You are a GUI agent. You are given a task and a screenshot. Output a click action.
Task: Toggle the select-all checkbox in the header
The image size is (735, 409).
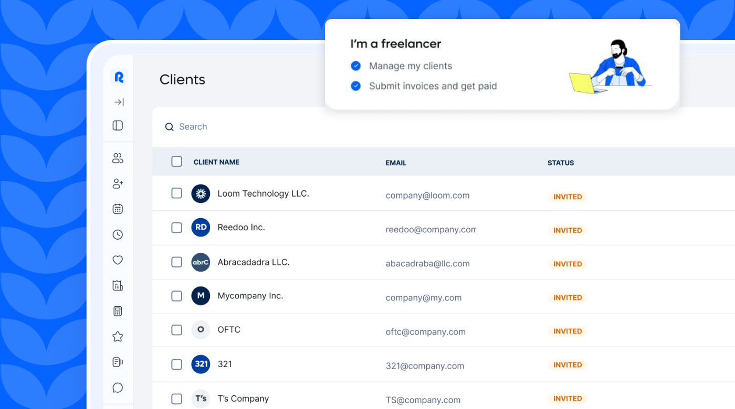pos(176,162)
